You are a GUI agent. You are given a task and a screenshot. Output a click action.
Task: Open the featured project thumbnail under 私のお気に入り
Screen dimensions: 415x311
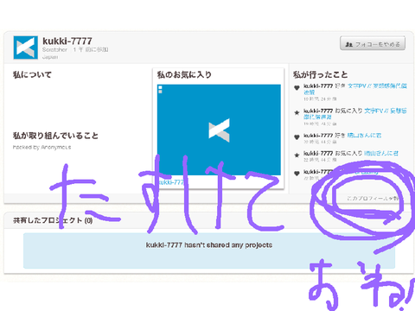coord(219,130)
